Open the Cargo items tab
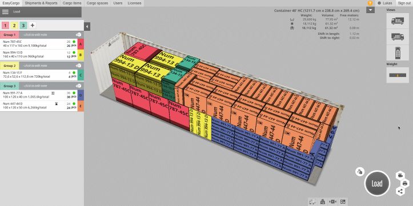This screenshot has width=413, height=206. 72,3
